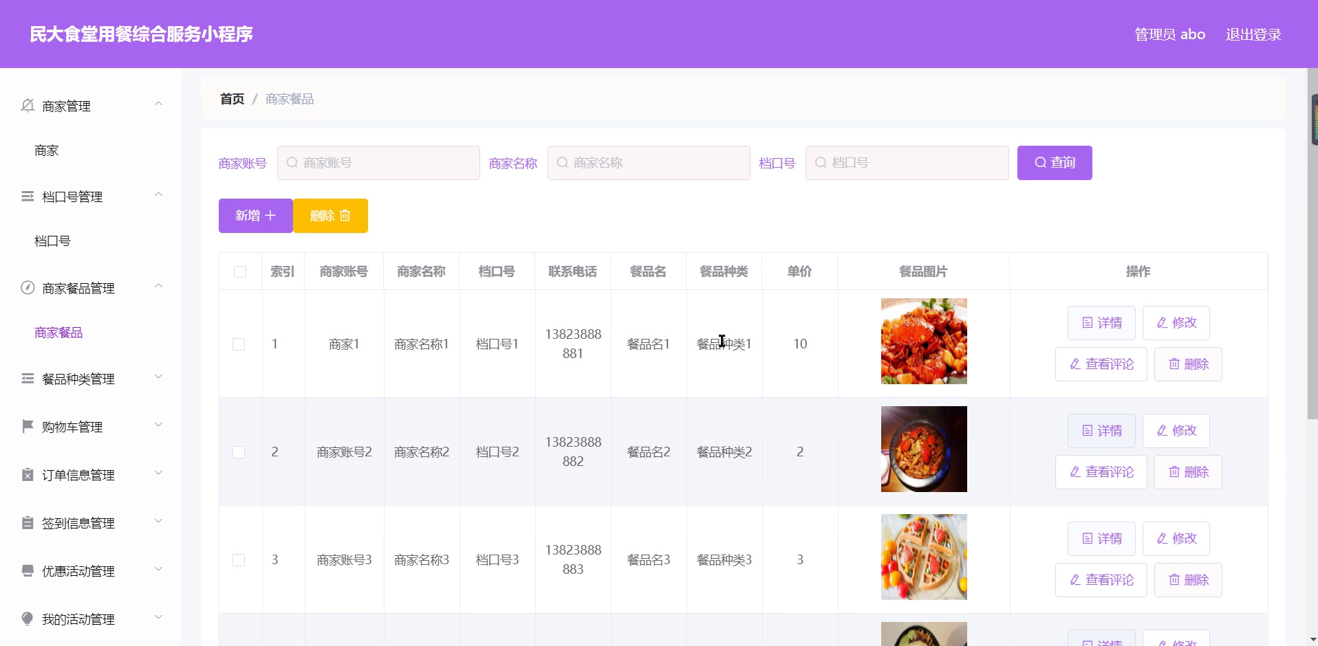Focus the 档口号 input field
Image resolution: width=1318 pixels, height=646 pixels.
click(x=907, y=163)
